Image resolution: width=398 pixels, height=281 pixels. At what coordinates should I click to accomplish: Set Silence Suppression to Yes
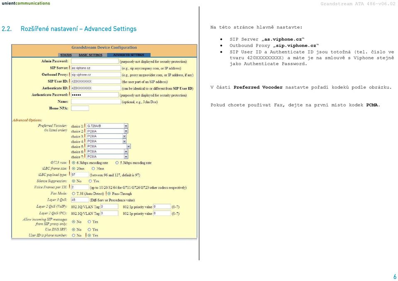click(90, 181)
